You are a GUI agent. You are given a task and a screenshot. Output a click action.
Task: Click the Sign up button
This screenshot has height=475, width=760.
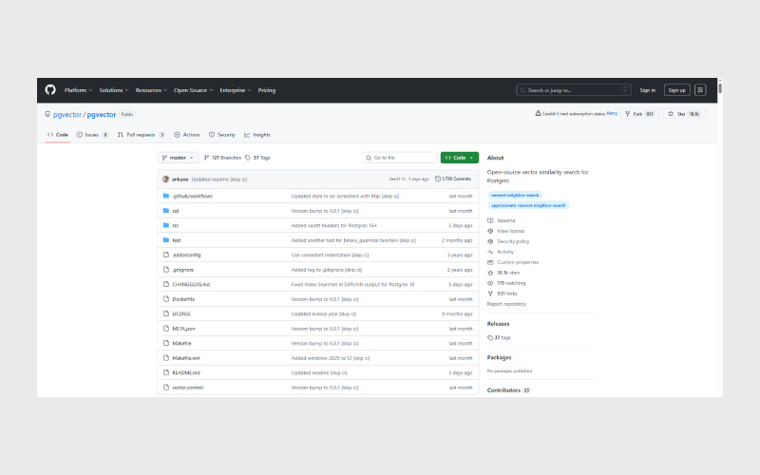pos(676,90)
